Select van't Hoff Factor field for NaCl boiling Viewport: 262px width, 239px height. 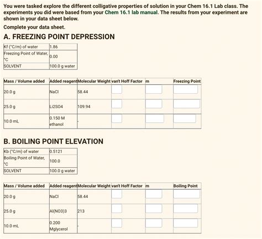pyautogui.click(x=117, y=194)
